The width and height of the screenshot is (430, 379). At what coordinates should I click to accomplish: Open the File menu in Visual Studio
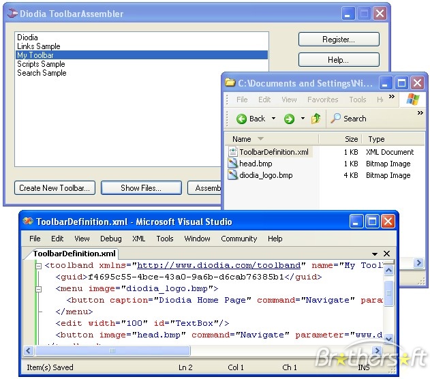(x=35, y=239)
